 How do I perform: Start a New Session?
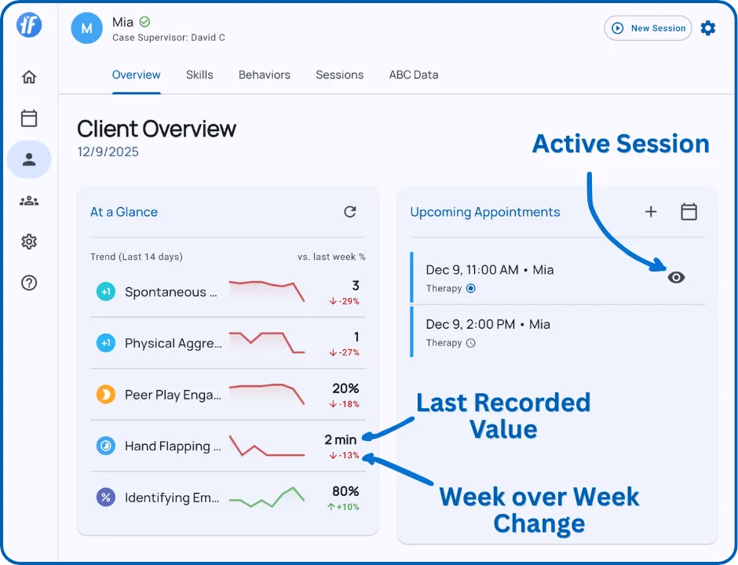point(648,27)
